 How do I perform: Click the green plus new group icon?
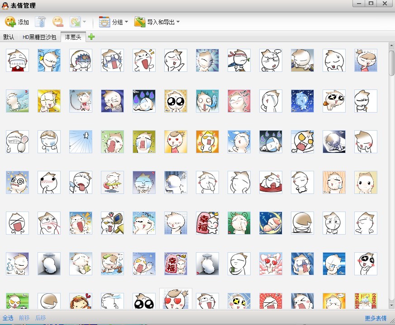pyautogui.click(x=91, y=37)
